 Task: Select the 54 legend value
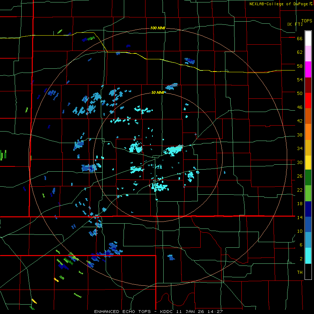(x=300, y=80)
